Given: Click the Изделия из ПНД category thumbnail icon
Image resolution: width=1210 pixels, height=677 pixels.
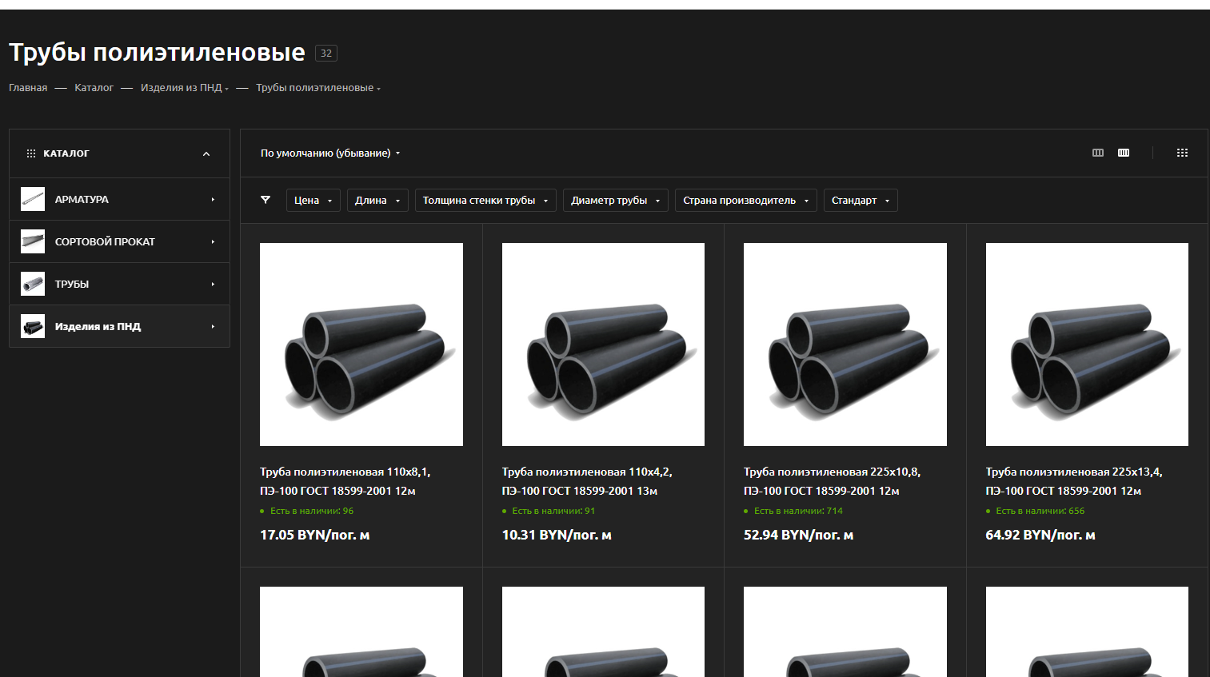Looking at the screenshot, I should [33, 326].
